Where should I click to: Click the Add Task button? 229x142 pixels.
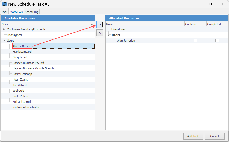(193, 136)
